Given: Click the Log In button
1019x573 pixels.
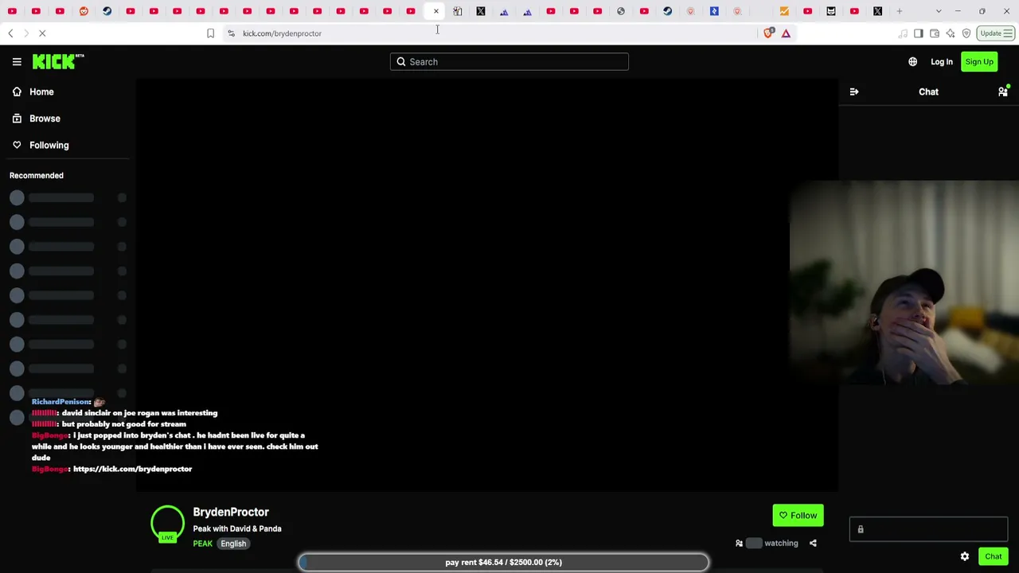Looking at the screenshot, I should 941,62.
